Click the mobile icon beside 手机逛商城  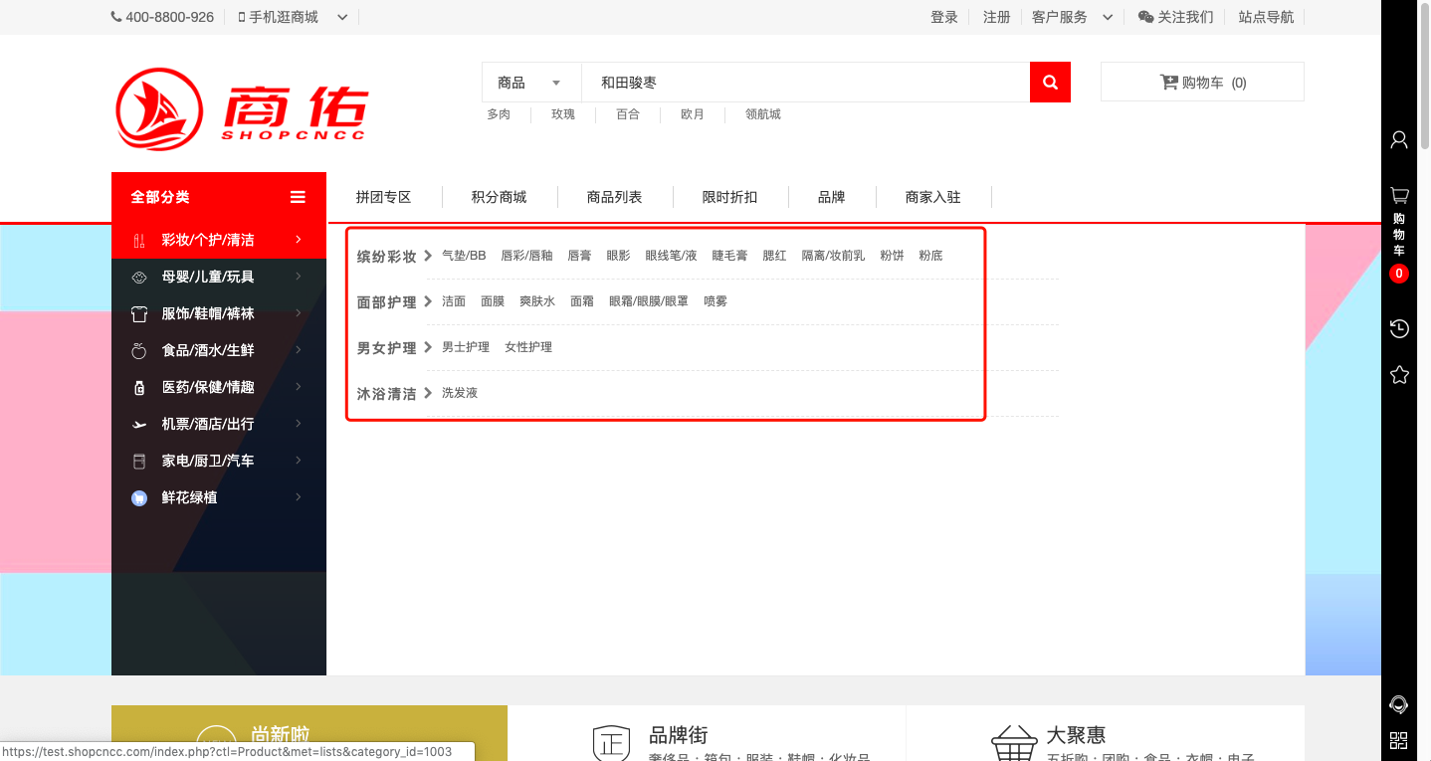coord(242,17)
